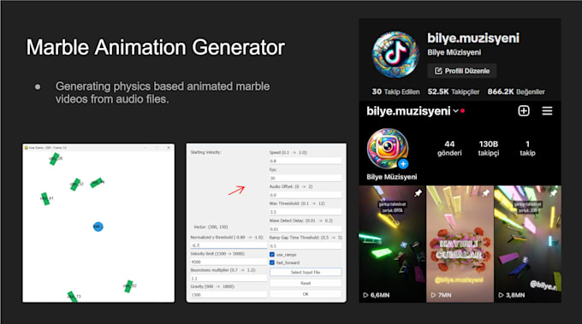Viewport: 582px width, 324px height.
Task: Toggle the use_ramps checkbox
Action: [272, 255]
